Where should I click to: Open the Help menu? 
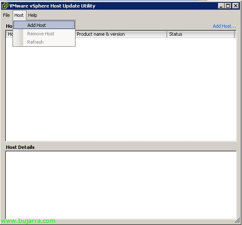(33, 15)
